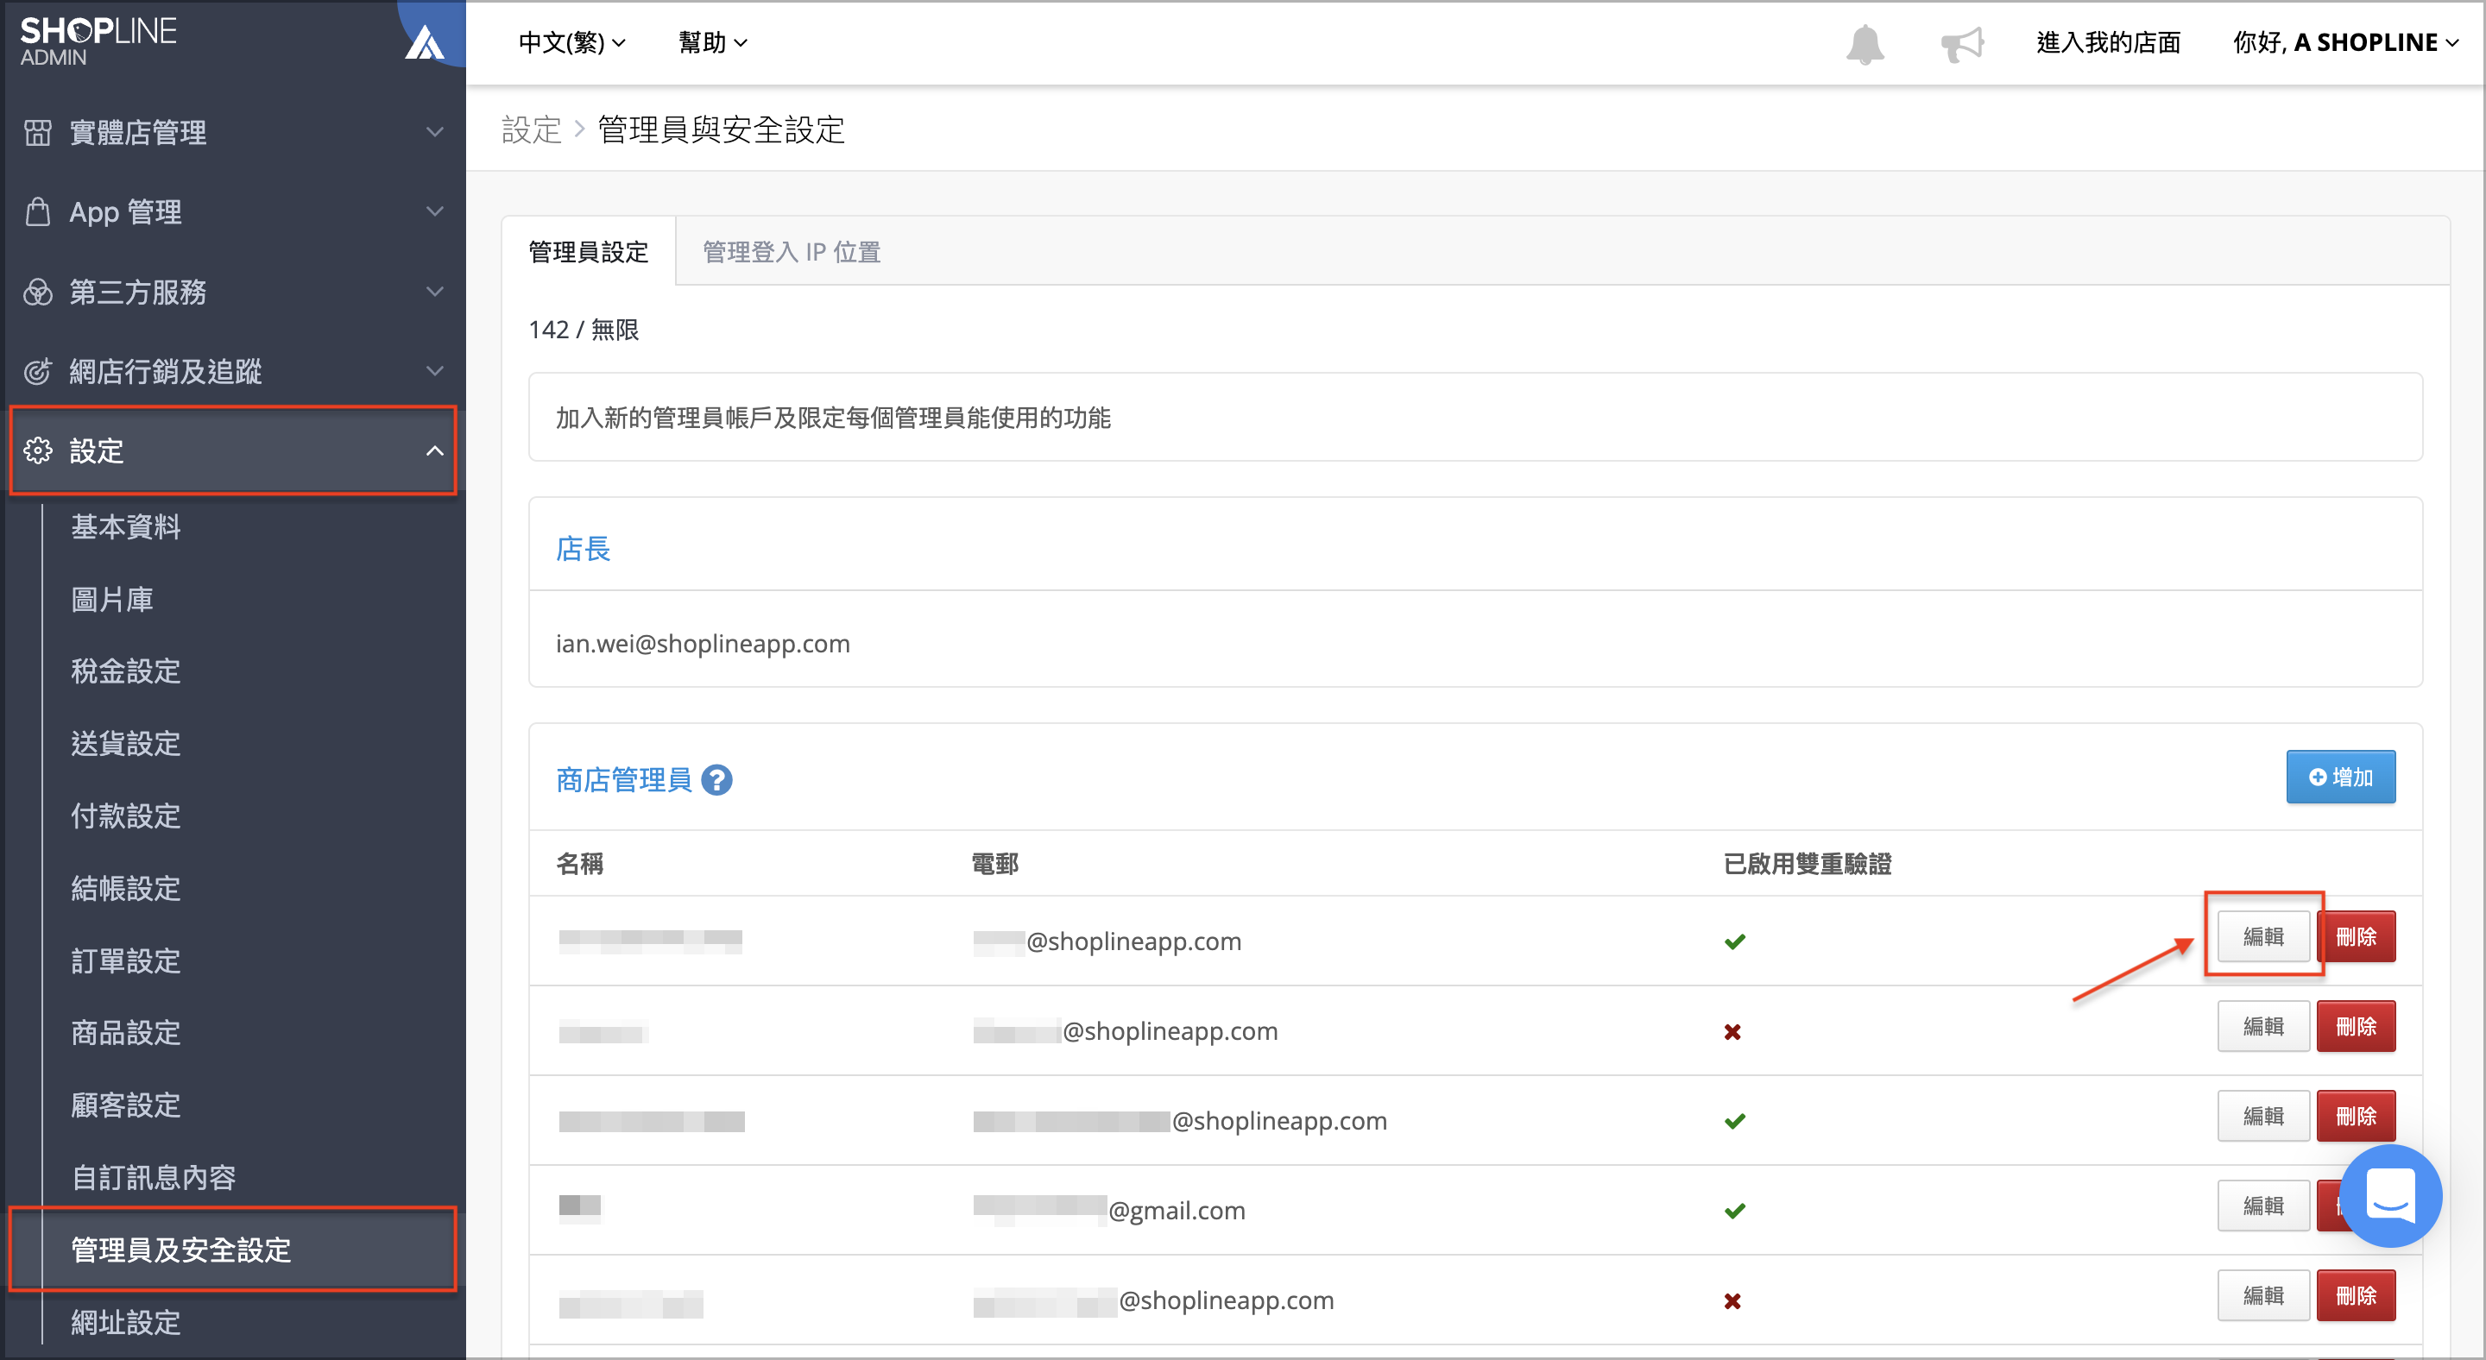Open the live chat bubble
Screen dimensions: 2486x1360
point(2390,1196)
